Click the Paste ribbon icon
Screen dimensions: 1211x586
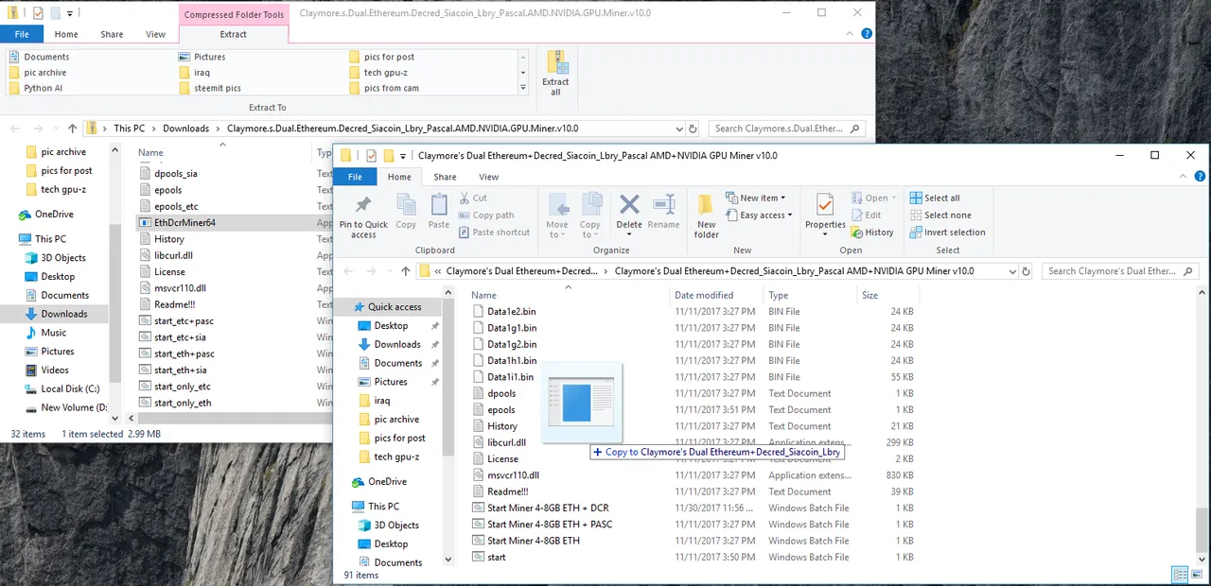point(439,206)
